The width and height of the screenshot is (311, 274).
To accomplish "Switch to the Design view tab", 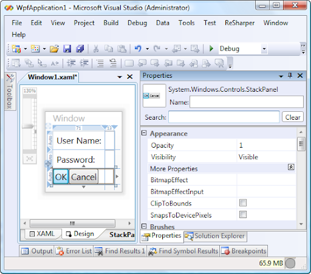I will tap(80, 234).
